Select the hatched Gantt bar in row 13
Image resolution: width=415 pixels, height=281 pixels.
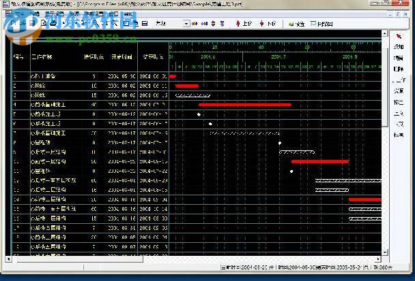332,190
